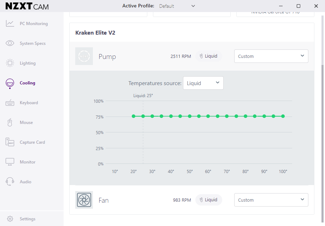
Task: Select the pump curve point at 60°
Action: coord(208,116)
